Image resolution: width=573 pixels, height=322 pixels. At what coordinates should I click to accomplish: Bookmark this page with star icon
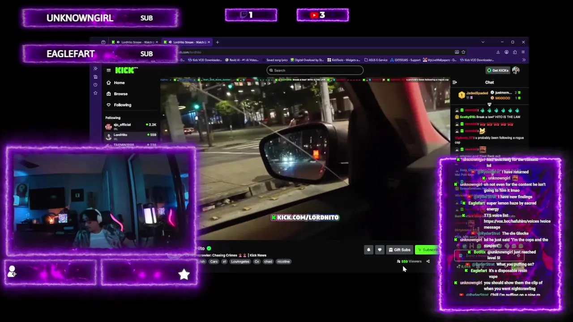pos(463,52)
